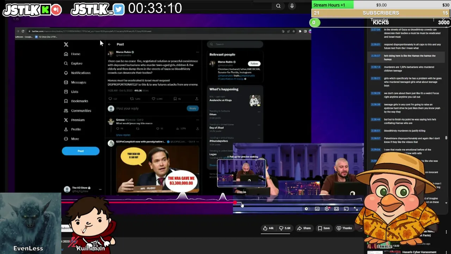
Task: Click the voice search microphone icon
Action: click(292, 6)
